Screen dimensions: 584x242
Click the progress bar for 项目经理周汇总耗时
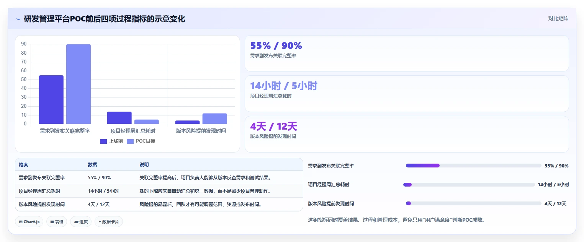coord(469,185)
